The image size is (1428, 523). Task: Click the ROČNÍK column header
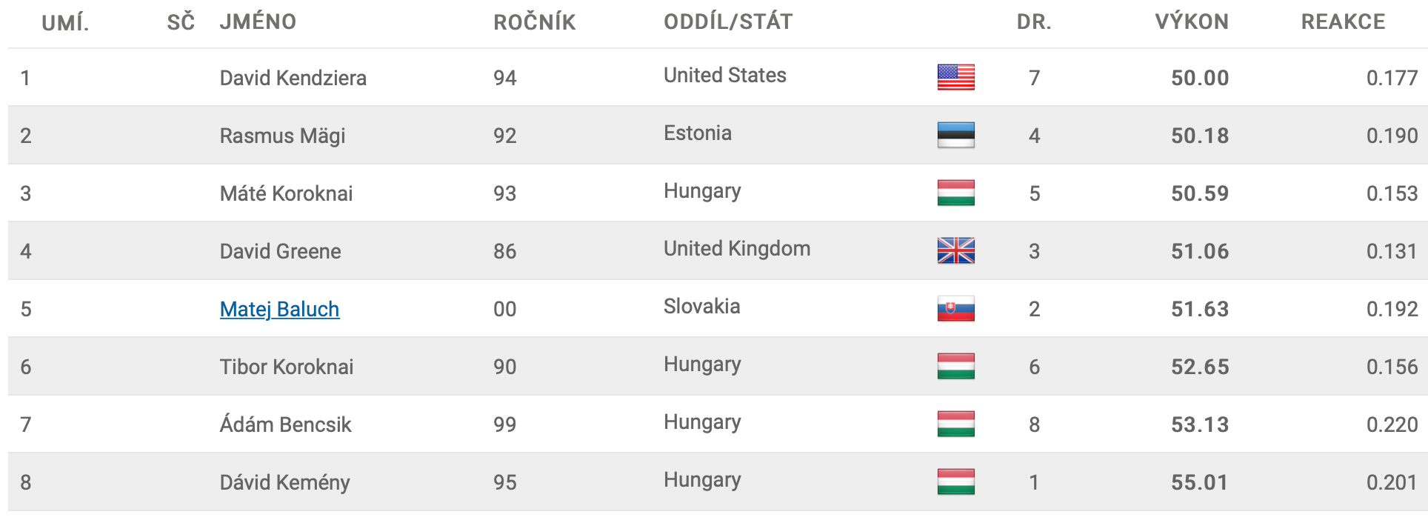[x=535, y=21]
